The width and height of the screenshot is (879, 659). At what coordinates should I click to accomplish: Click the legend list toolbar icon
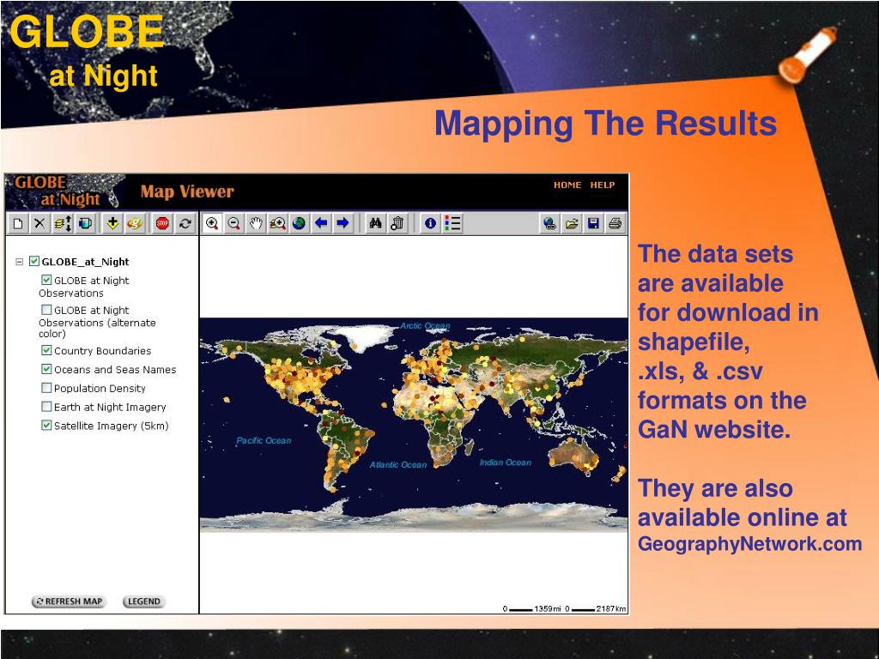point(452,224)
